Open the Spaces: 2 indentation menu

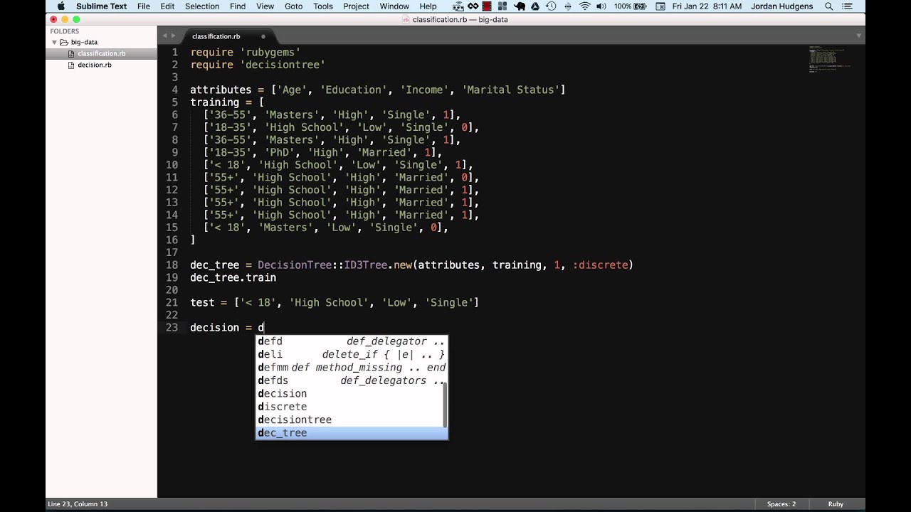781,504
